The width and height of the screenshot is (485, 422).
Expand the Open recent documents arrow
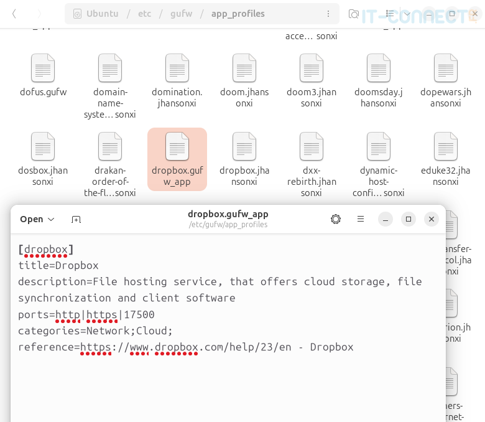(x=51, y=219)
